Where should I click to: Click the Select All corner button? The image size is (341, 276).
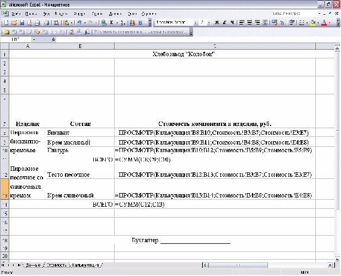[4, 46]
